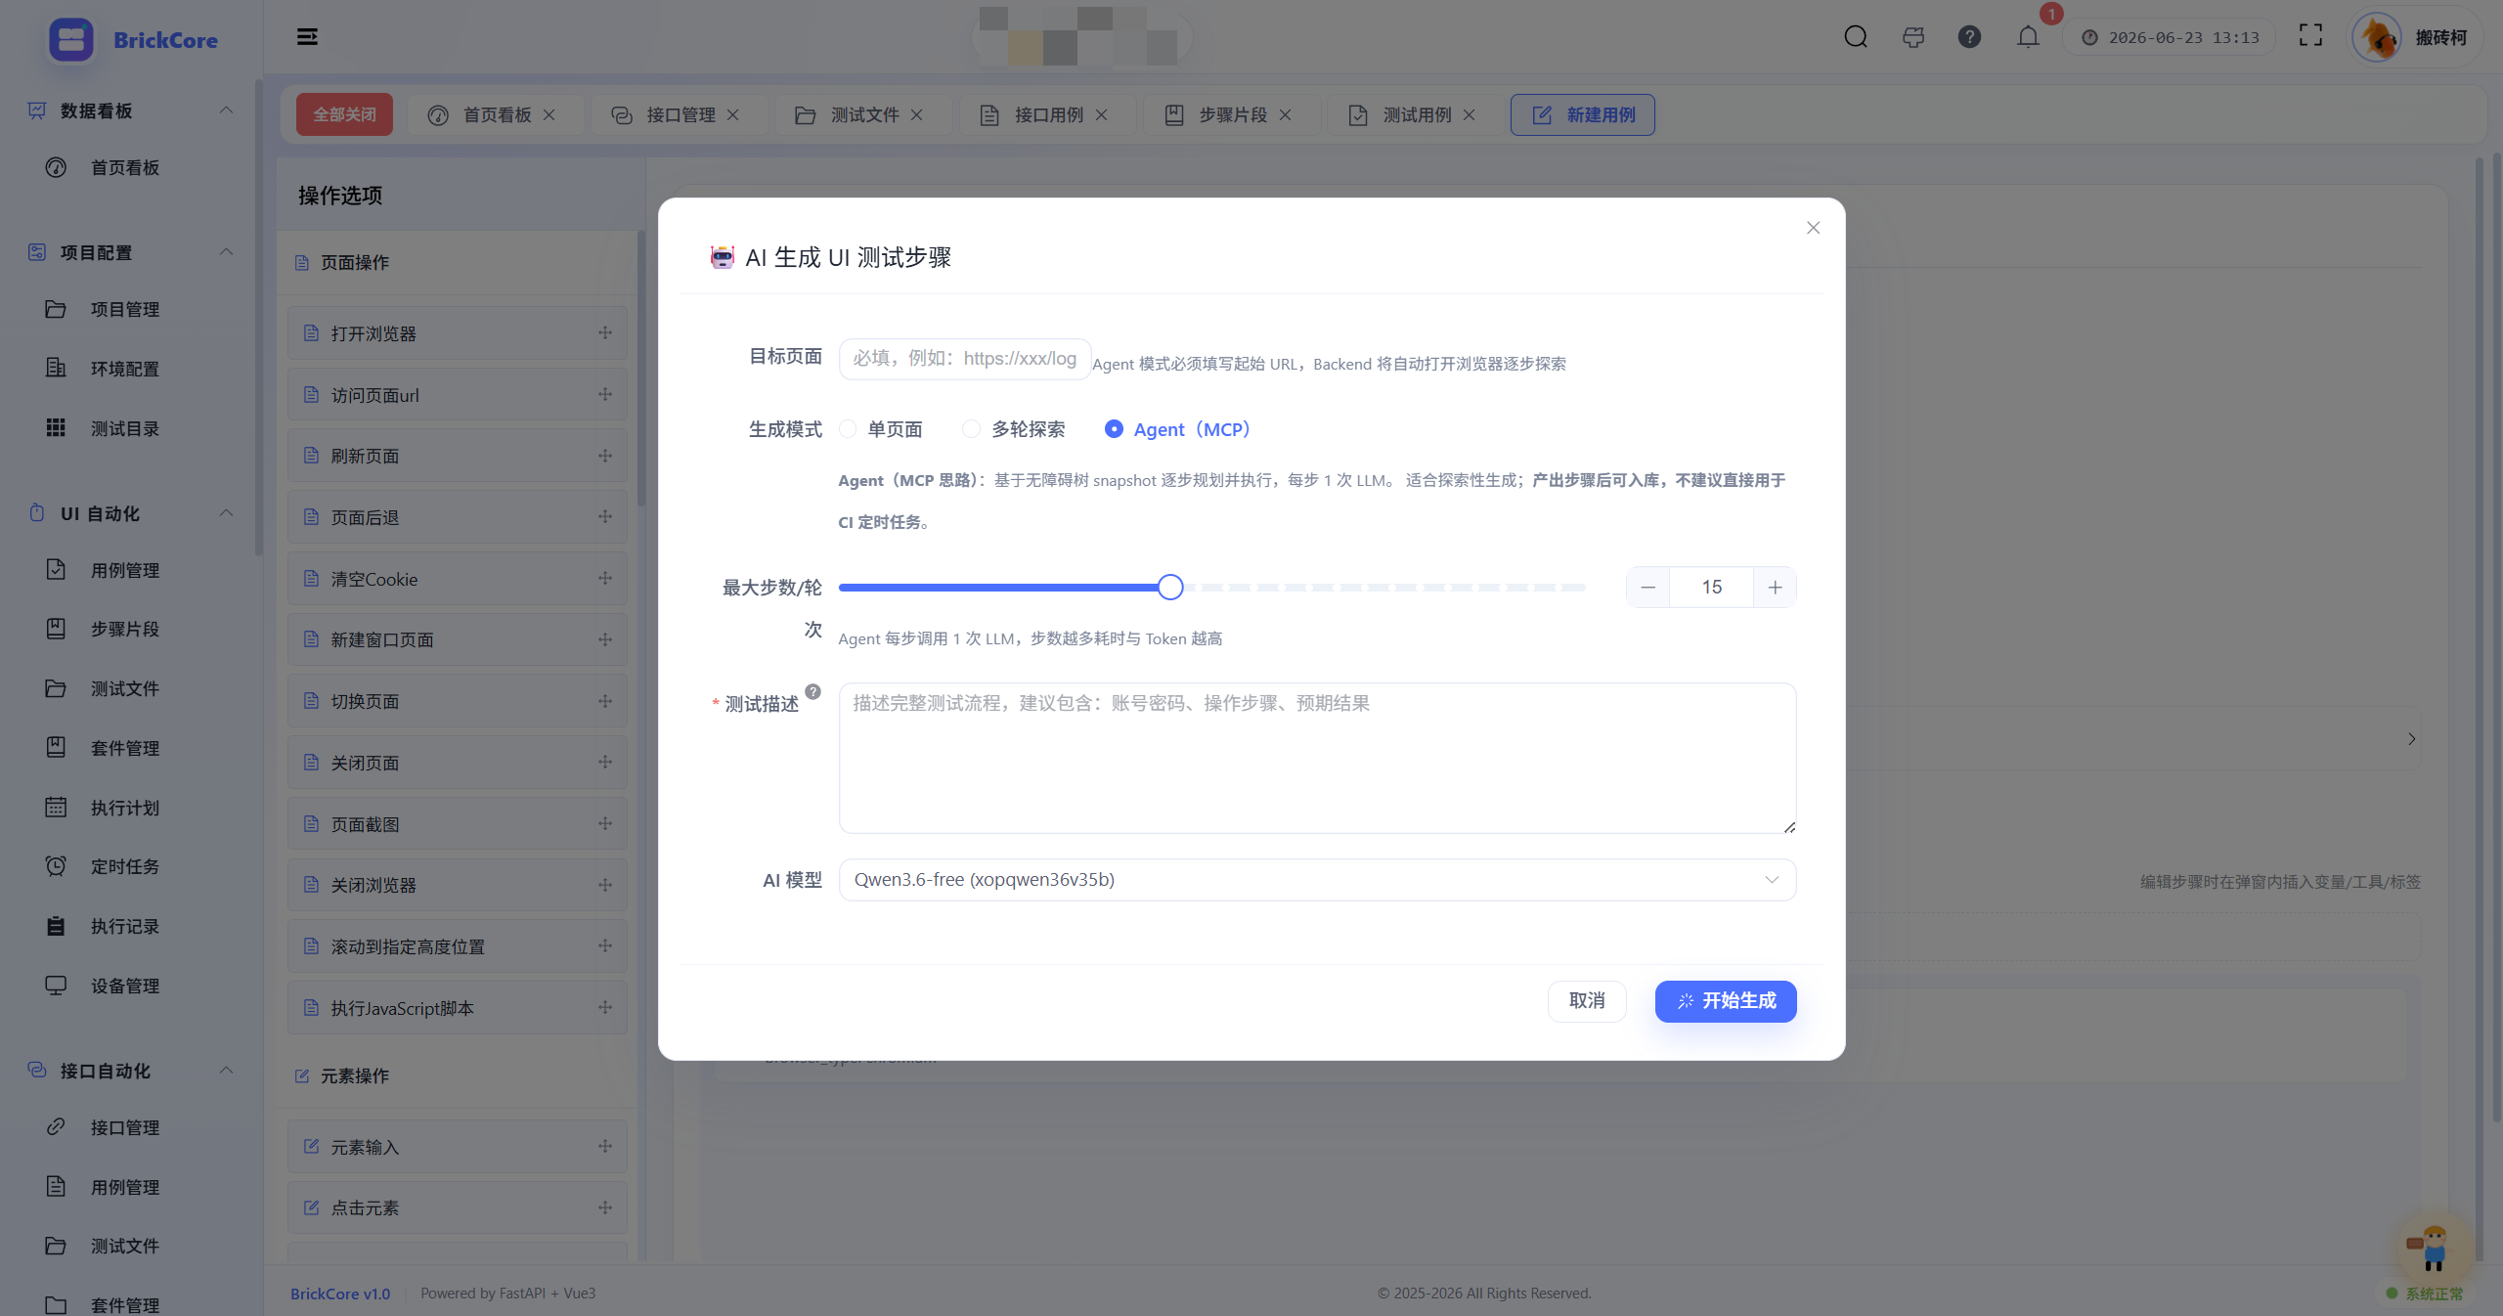Click the right chevron arrow behind the dialog

(x=2411, y=739)
